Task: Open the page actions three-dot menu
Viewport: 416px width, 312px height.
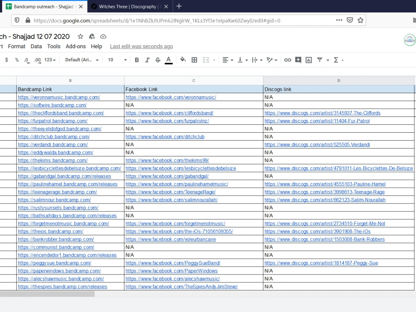Action: pos(339,20)
